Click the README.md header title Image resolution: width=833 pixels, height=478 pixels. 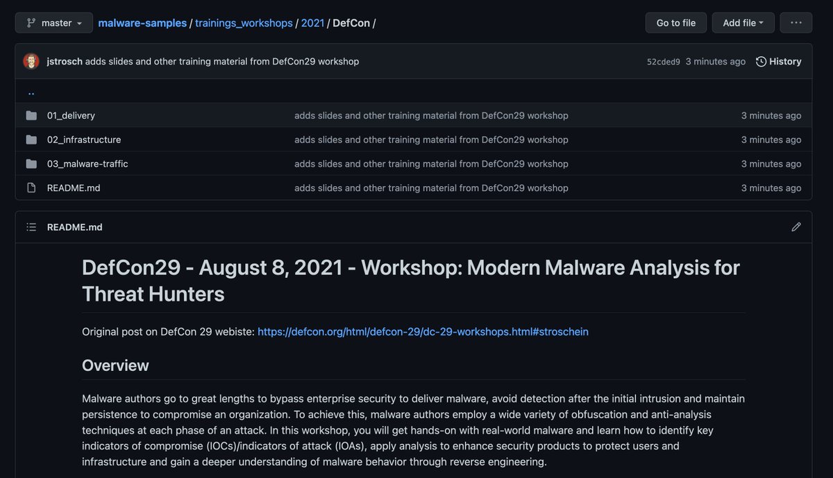(75, 227)
